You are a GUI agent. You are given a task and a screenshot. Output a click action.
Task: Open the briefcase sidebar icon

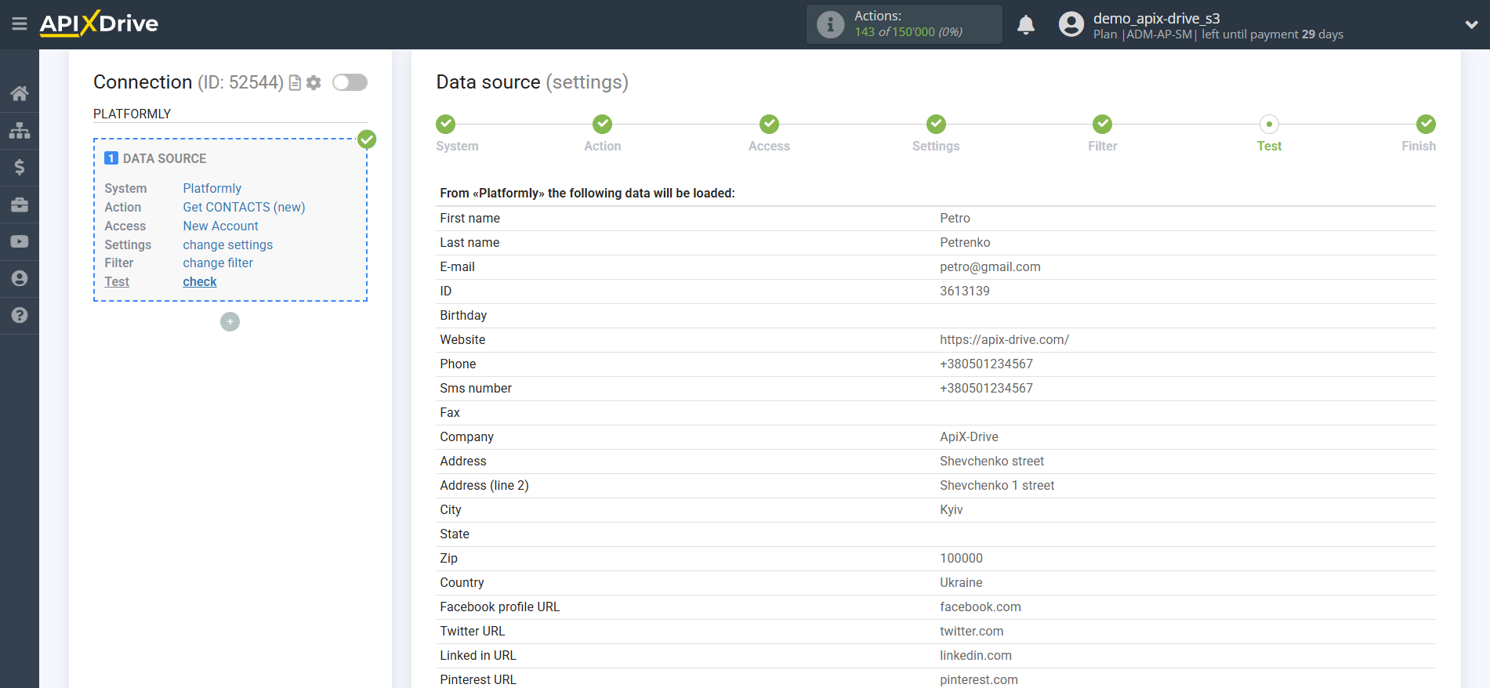tap(20, 205)
